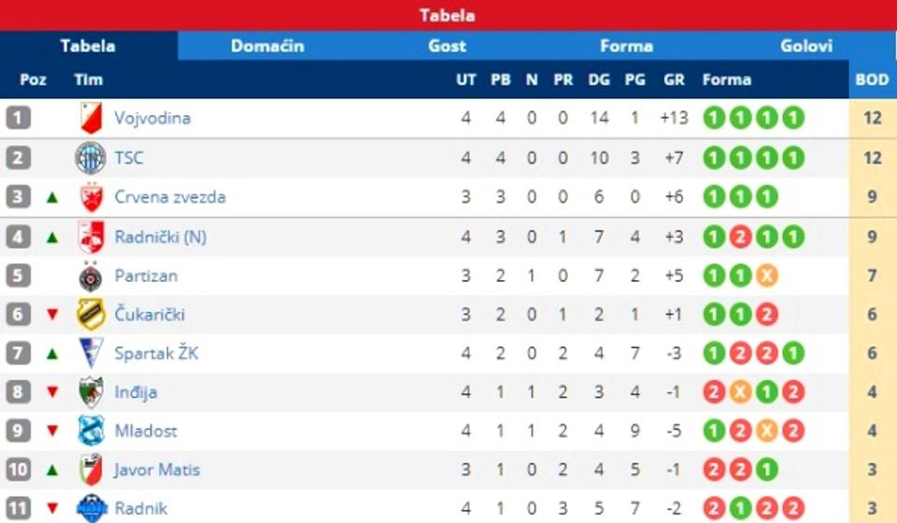Click the Inđija club crest icon

click(91, 392)
